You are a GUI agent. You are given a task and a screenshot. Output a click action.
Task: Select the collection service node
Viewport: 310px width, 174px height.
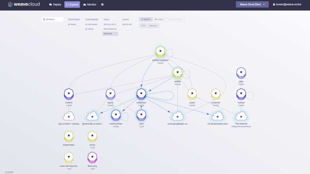(x=141, y=94)
